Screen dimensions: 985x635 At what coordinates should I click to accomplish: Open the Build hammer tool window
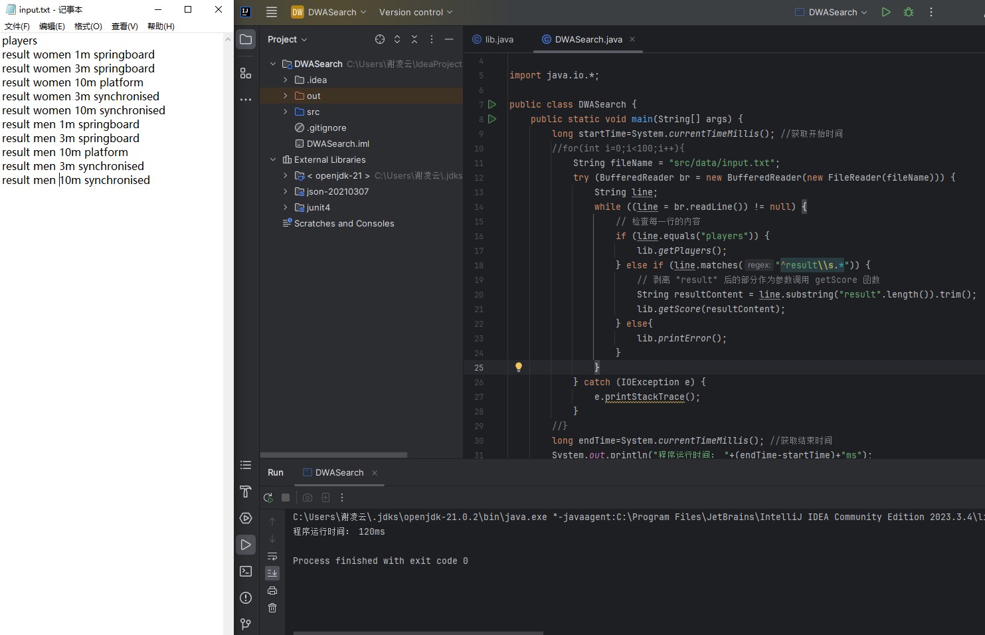(x=246, y=492)
